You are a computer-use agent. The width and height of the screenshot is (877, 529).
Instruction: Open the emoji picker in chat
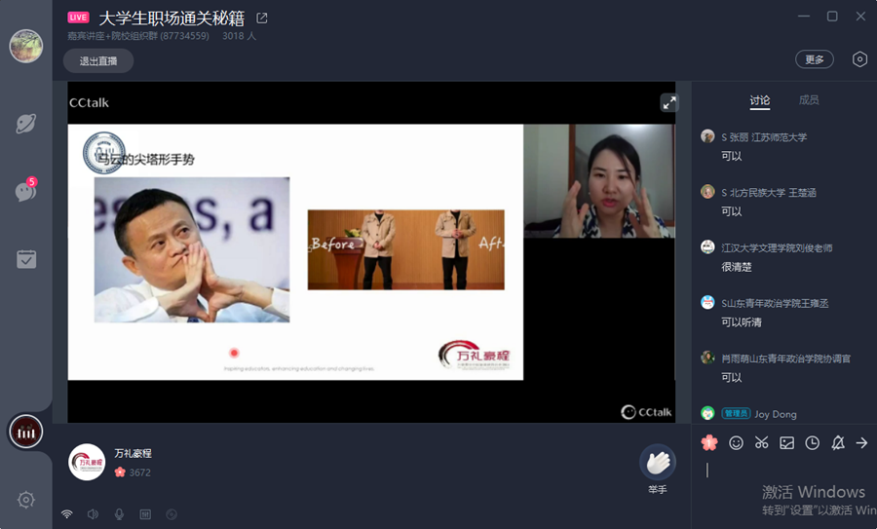pyautogui.click(x=736, y=442)
